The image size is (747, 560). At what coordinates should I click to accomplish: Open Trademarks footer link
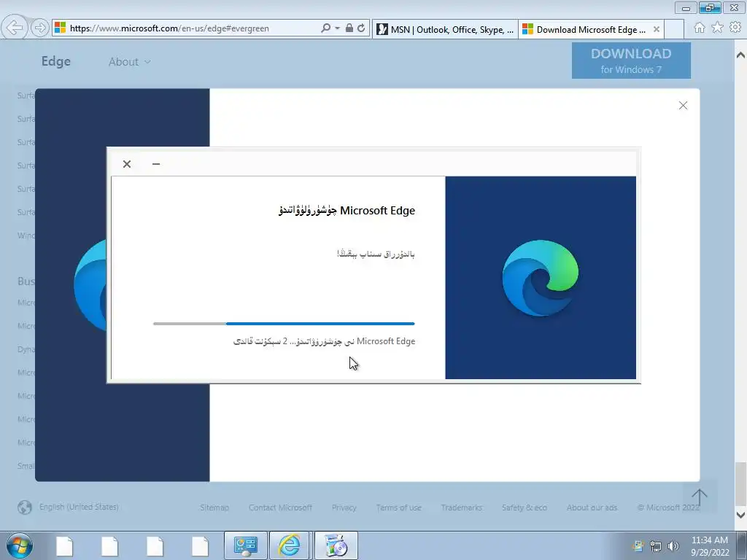[461, 507]
